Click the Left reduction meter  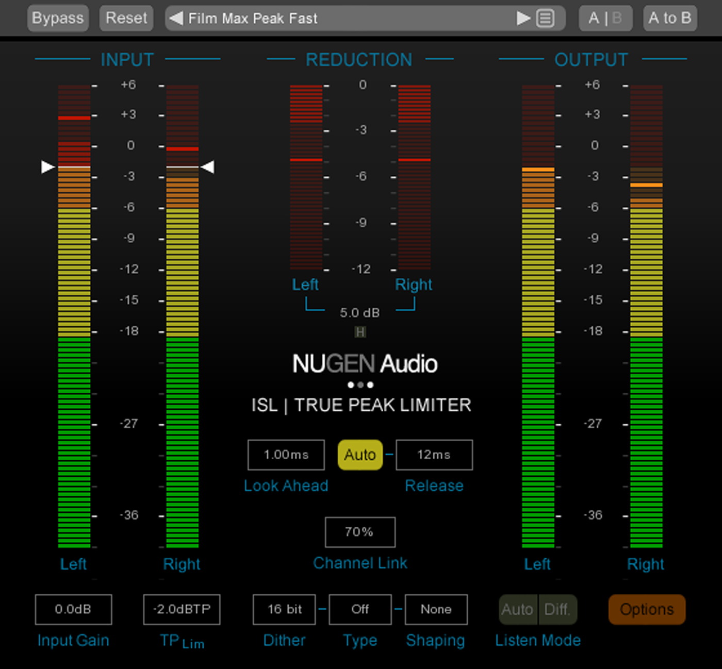click(x=306, y=177)
